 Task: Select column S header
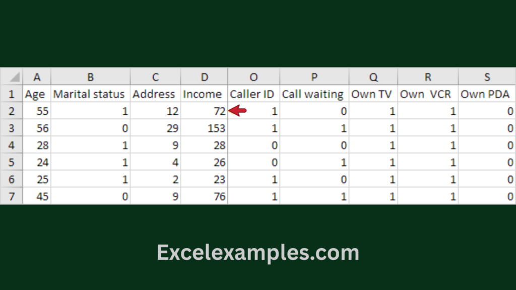tap(487, 77)
